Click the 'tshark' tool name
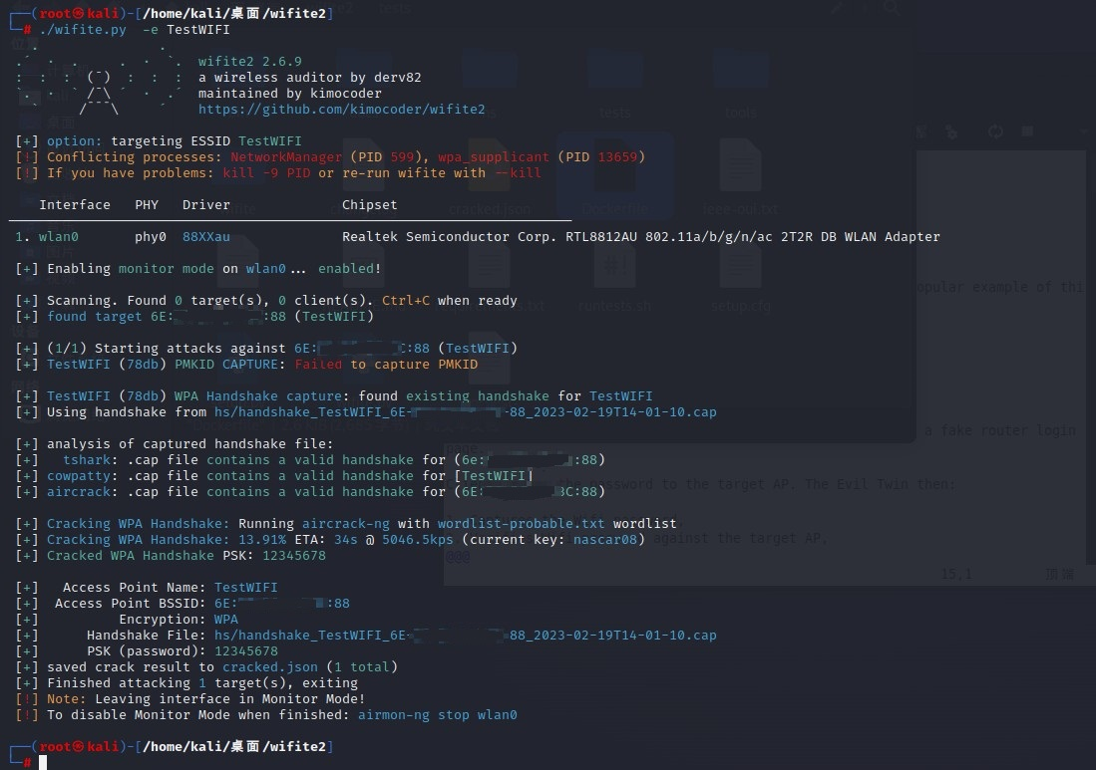 click(87, 460)
